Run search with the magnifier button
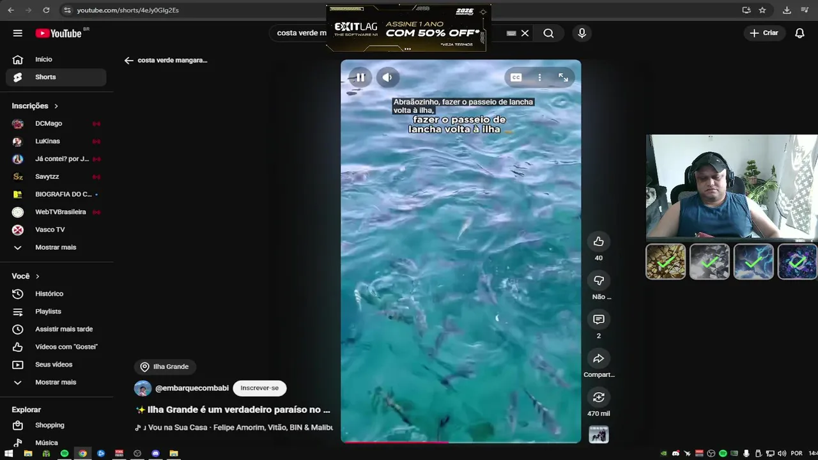 click(x=548, y=33)
